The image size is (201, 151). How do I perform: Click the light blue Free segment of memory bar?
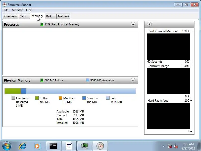81,91
